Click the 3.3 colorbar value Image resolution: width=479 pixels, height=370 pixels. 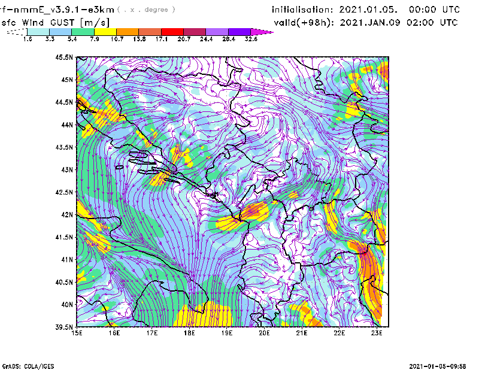click(50, 39)
